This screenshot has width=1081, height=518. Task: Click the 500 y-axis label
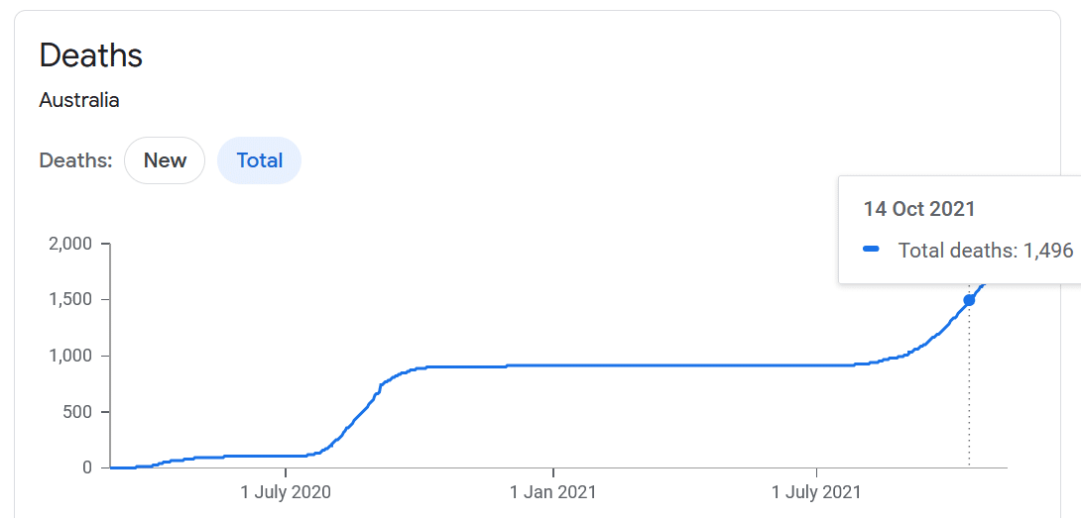click(x=77, y=411)
